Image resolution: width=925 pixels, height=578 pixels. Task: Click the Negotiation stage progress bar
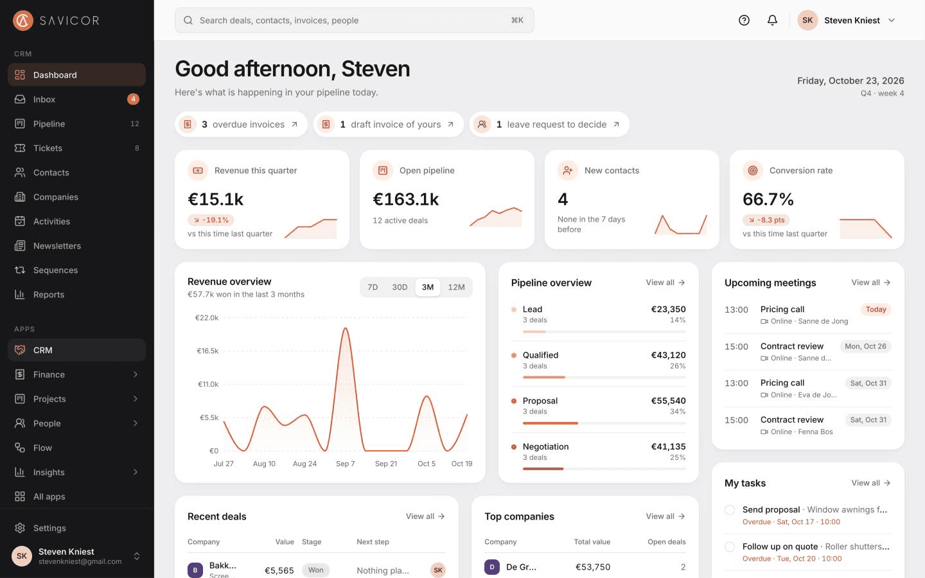coord(604,469)
